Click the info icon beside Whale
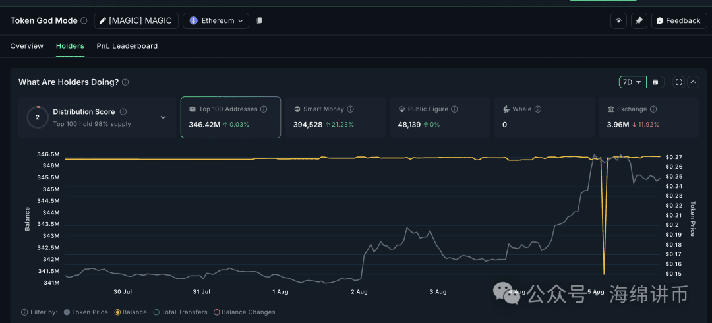This screenshot has height=323, width=712. click(538, 109)
